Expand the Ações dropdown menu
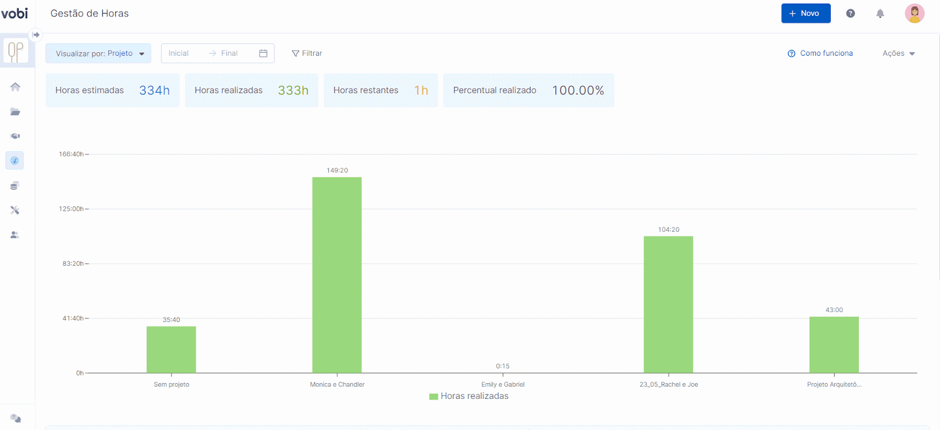This screenshot has height=430, width=940. click(x=899, y=53)
